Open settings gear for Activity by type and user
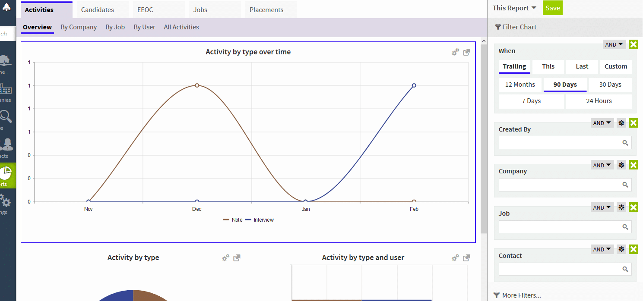The height and width of the screenshot is (301, 643). point(455,258)
